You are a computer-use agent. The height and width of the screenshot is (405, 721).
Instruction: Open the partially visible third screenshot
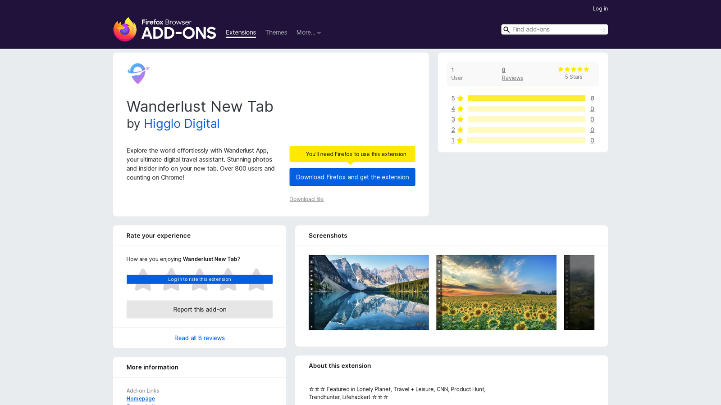[579, 292]
